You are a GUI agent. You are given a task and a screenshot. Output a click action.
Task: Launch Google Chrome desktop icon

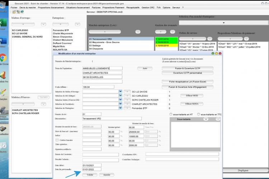click(x=3, y=58)
